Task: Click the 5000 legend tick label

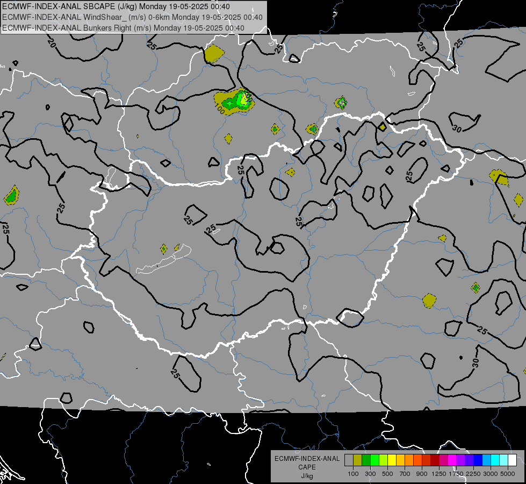Action: [x=508, y=474]
